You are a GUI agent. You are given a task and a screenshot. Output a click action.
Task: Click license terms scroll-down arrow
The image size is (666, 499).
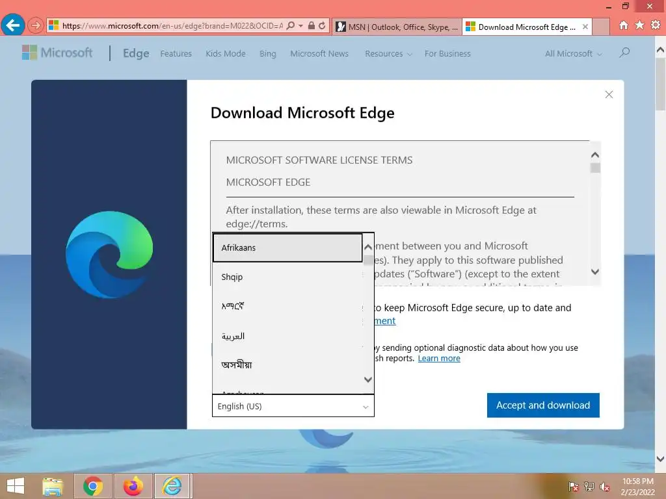coord(595,272)
